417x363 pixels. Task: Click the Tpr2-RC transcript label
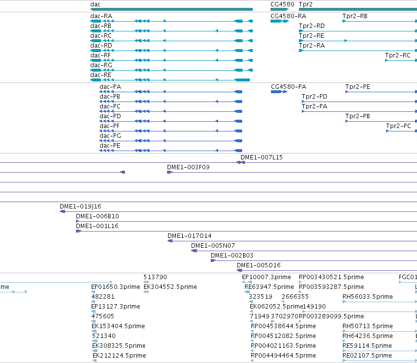click(397, 55)
